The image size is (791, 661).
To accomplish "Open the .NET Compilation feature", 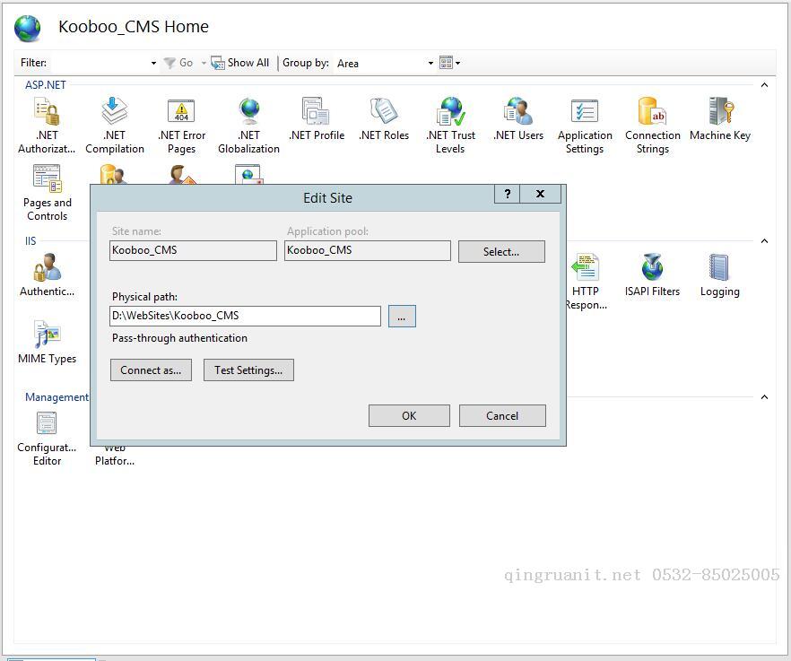I will [115, 126].
